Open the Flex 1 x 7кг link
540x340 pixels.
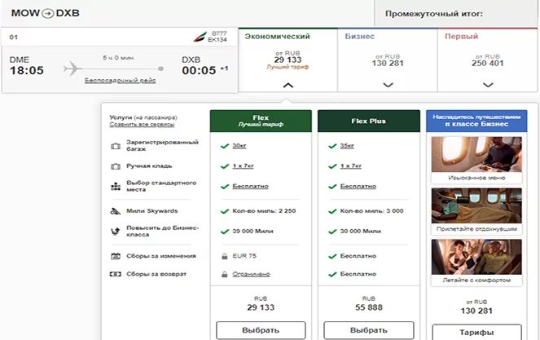tap(244, 166)
